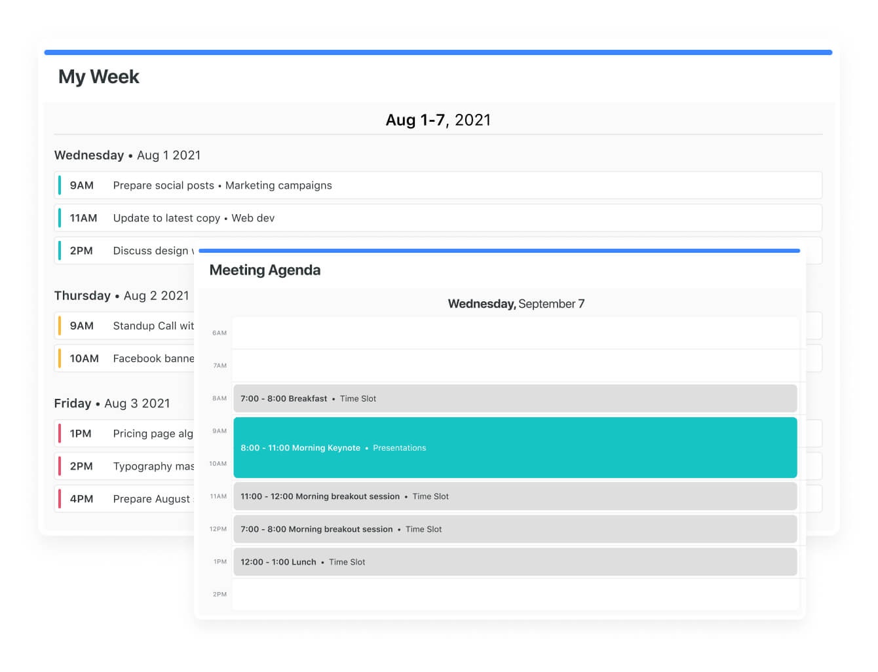The image size is (878, 672).
Task: Click the "10AM" hour label in Meeting Agenda
Action: point(218,464)
